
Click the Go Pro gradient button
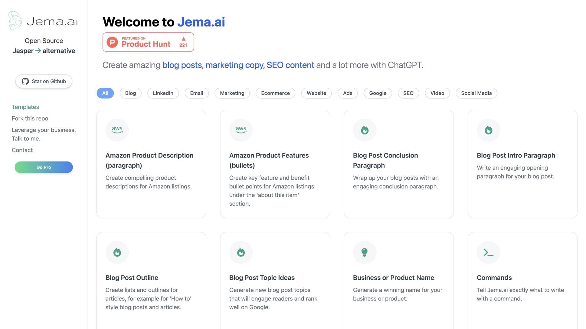point(44,167)
